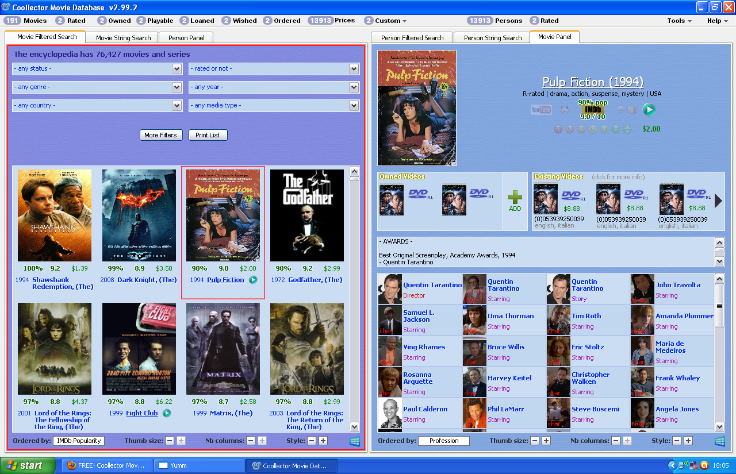Open Quentin Tarantino Director link
736x474 pixels.
click(432, 285)
